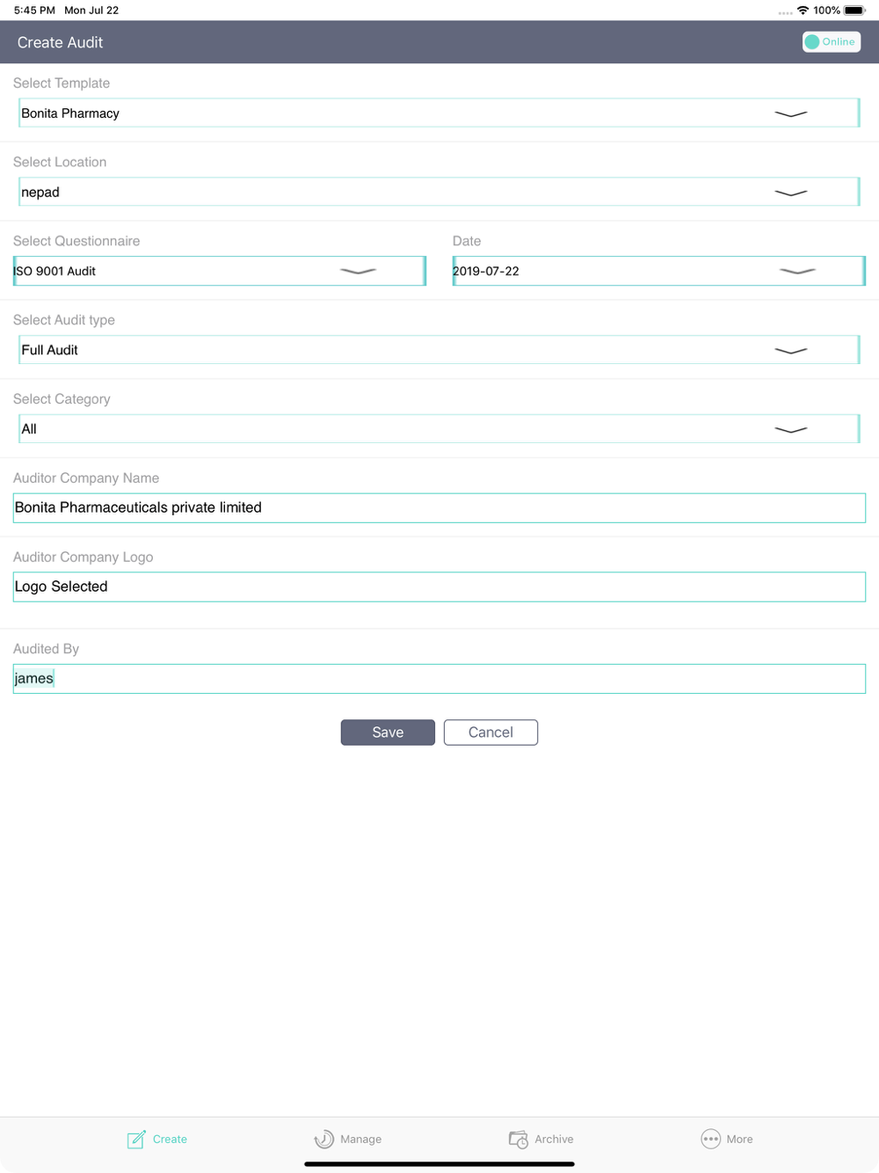879x1173 pixels.
Task: Open the Date picker dropdown
Action: pyautogui.click(x=658, y=271)
